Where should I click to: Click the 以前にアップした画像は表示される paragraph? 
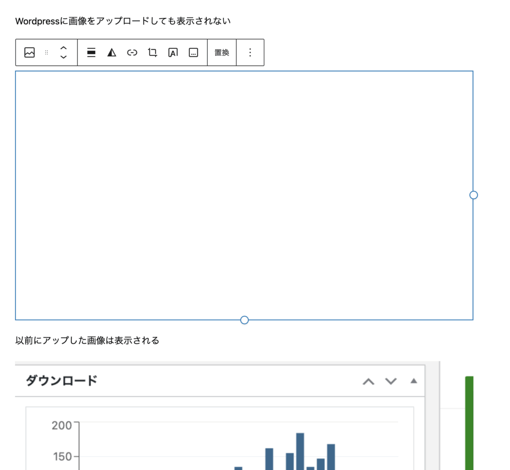[x=87, y=341]
